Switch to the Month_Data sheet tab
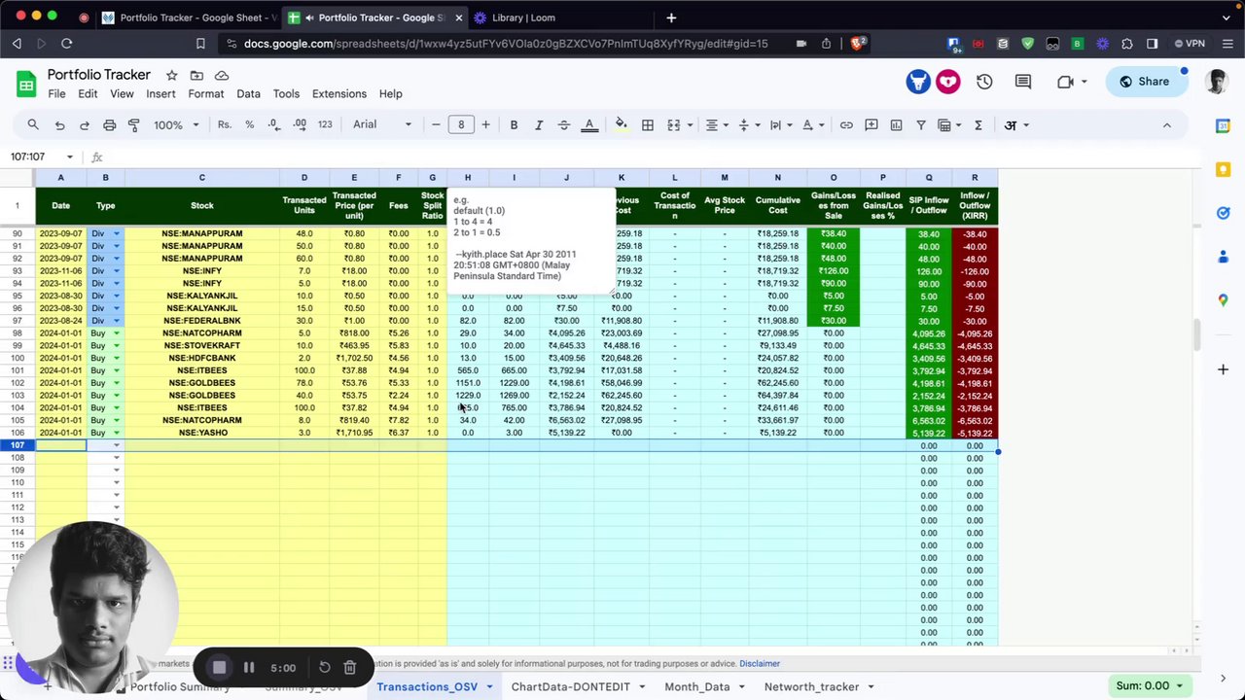 (696, 686)
